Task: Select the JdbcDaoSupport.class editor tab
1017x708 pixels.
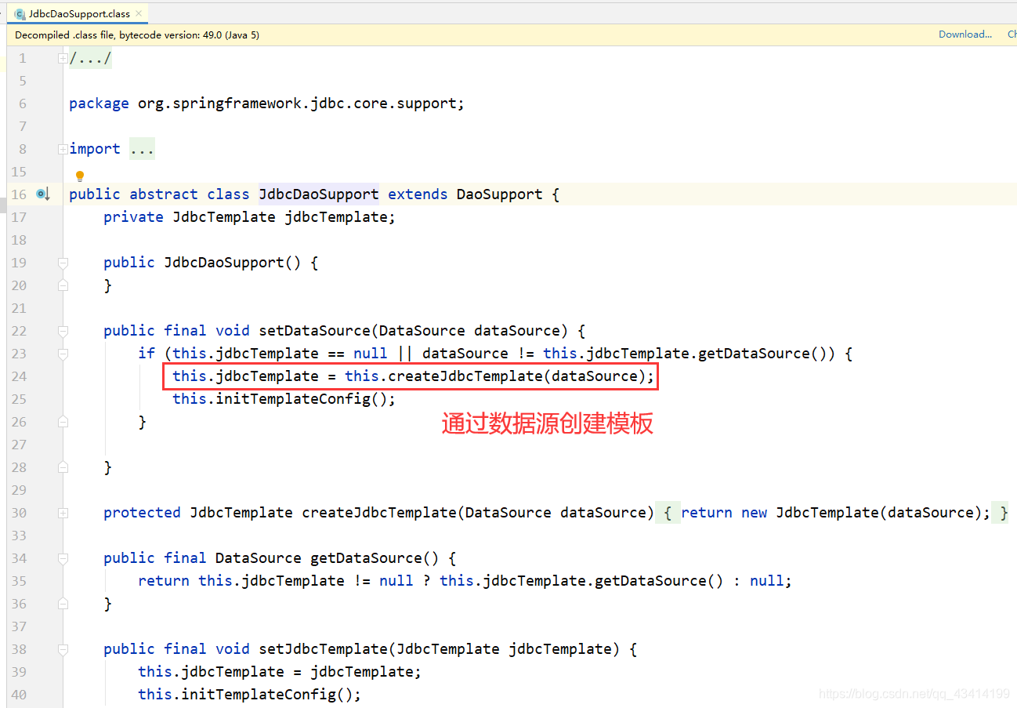Action: (78, 13)
